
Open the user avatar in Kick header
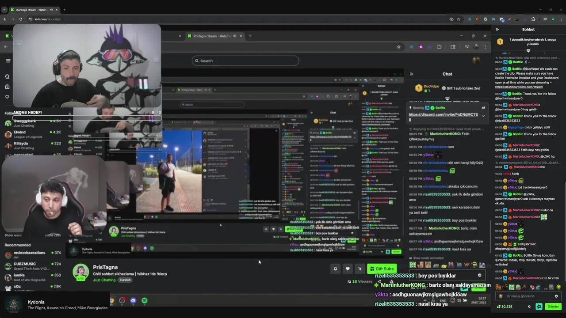pos(476,61)
